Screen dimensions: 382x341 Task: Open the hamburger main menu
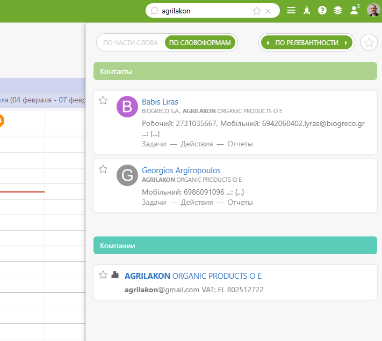pos(291,10)
